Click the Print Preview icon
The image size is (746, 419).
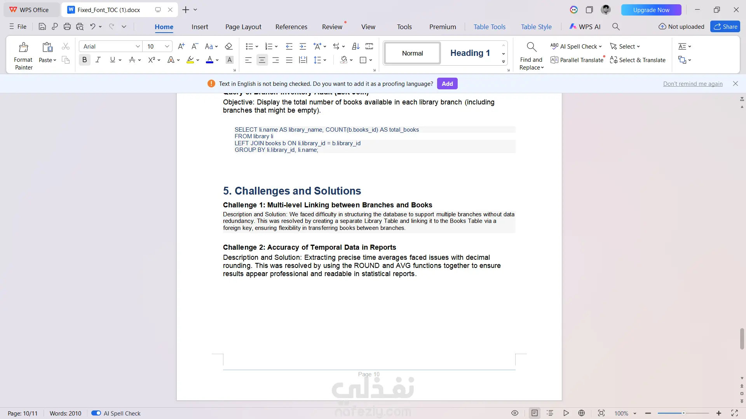coord(80,26)
